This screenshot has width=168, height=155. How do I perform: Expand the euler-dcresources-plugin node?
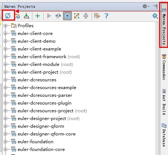[5, 103]
